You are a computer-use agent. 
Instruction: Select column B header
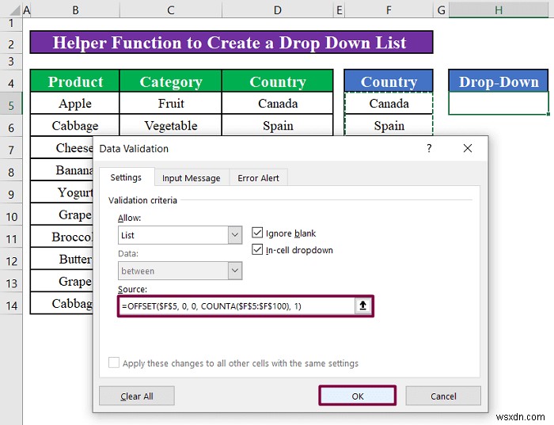75,10
